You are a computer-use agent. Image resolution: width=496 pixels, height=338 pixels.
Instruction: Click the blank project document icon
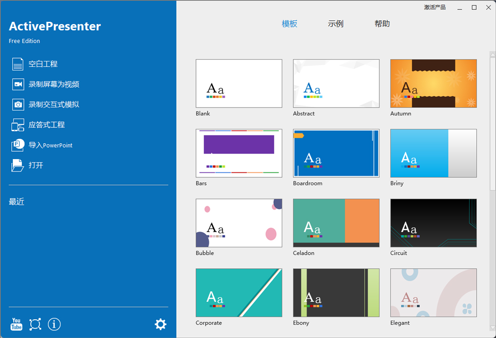(x=18, y=64)
